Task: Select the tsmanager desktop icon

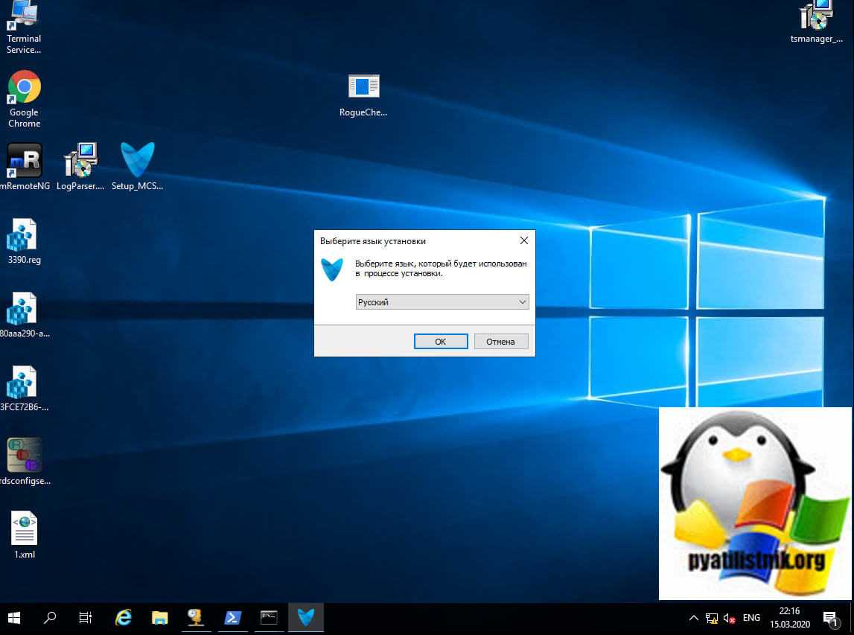Action: coord(816,16)
